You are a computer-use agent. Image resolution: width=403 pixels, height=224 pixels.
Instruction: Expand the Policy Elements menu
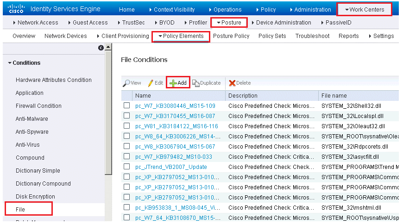click(181, 36)
